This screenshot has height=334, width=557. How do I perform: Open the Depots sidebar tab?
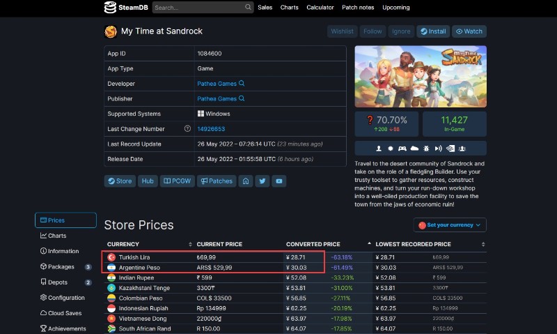pyautogui.click(x=65, y=282)
